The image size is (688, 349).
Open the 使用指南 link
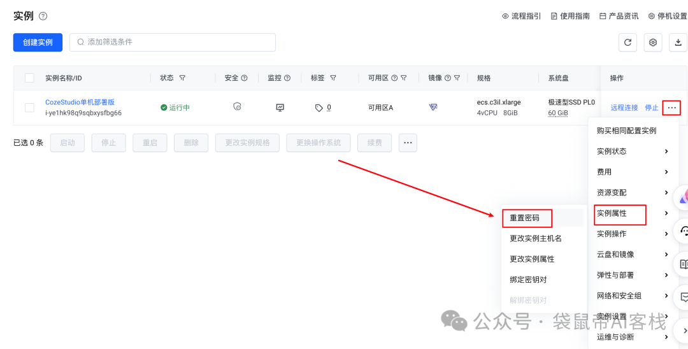[570, 16]
